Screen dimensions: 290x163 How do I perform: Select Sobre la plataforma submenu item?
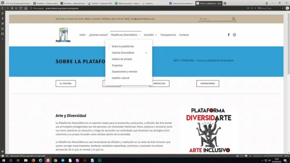coord(122,46)
